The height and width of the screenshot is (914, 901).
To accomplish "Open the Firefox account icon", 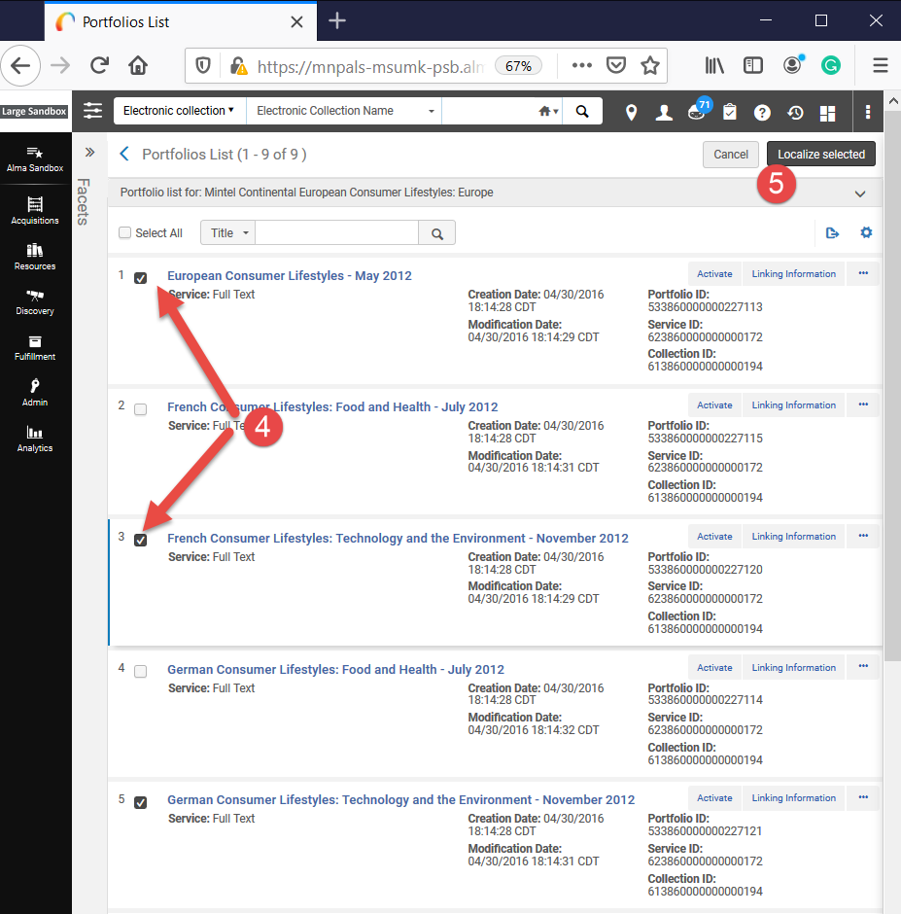I will [x=792, y=65].
